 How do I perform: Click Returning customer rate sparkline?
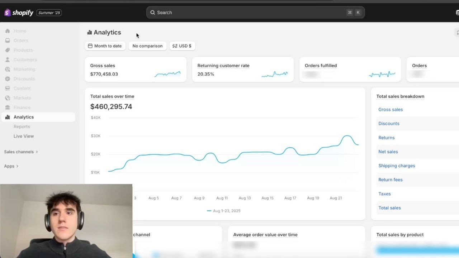(x=275, y=74)
